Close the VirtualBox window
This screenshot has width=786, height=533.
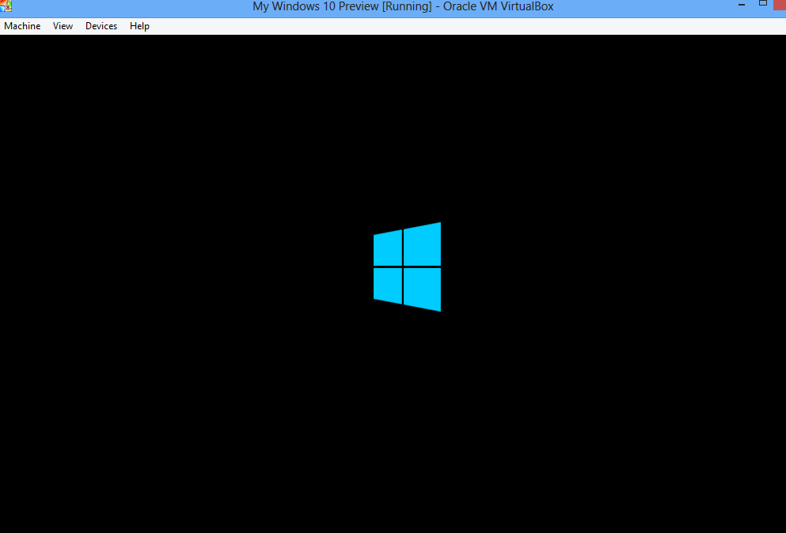point(780,5)
